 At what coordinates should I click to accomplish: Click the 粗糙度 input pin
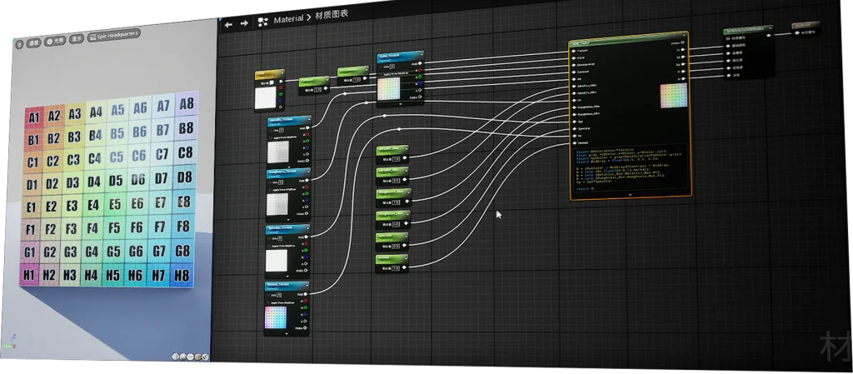click(x=730, y=68)
